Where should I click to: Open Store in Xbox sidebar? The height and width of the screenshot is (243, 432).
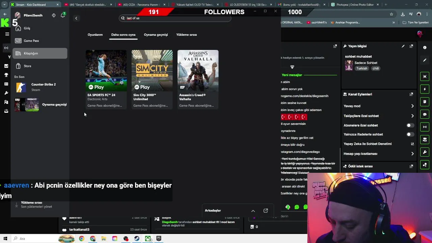point(40,66)
